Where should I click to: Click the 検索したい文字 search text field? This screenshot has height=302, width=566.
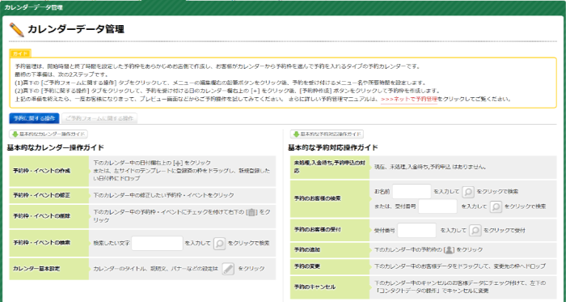(x=157, y=243)
